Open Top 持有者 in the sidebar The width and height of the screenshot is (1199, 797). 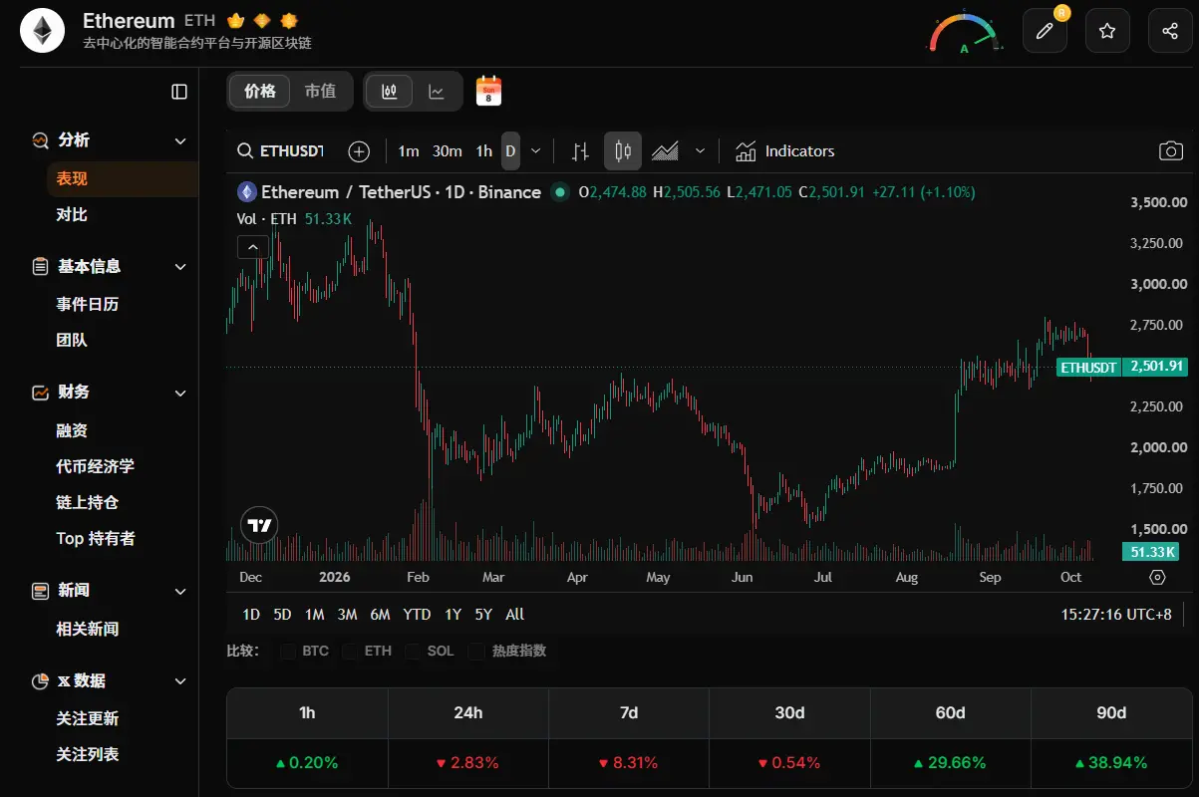[x=96, y=539]
